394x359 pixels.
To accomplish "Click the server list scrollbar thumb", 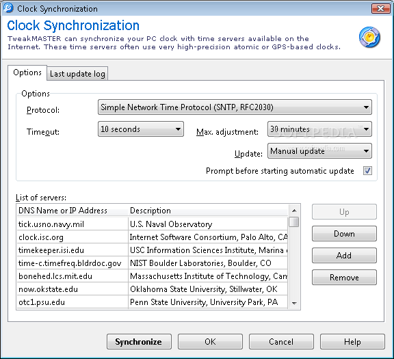I will [293, 222].
